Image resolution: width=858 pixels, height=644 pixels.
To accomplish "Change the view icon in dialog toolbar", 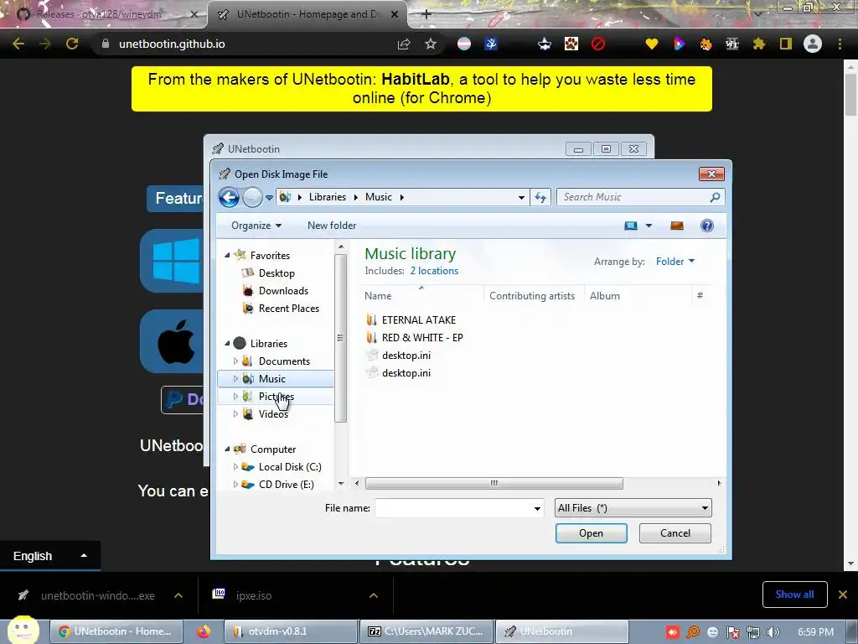I will tap(631, 226).
